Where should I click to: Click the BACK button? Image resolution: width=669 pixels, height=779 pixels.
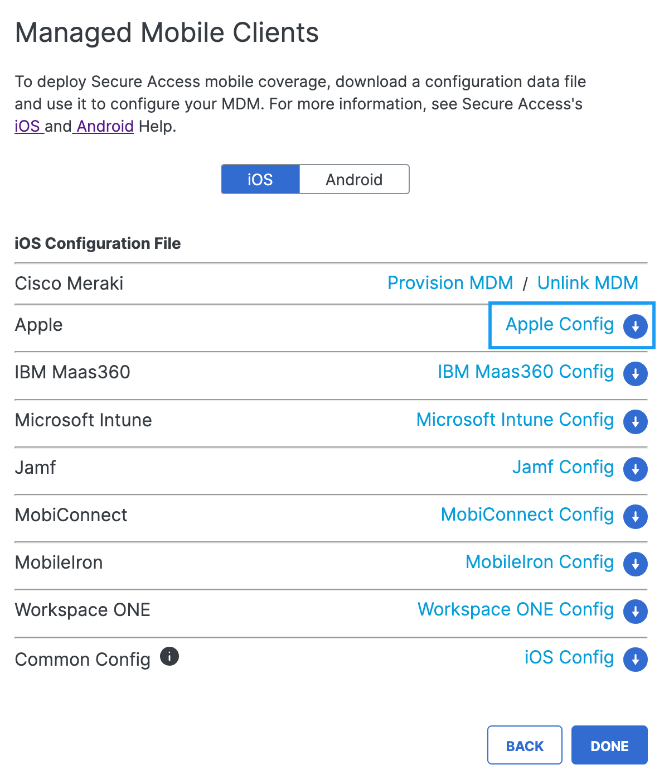(525, 745)
